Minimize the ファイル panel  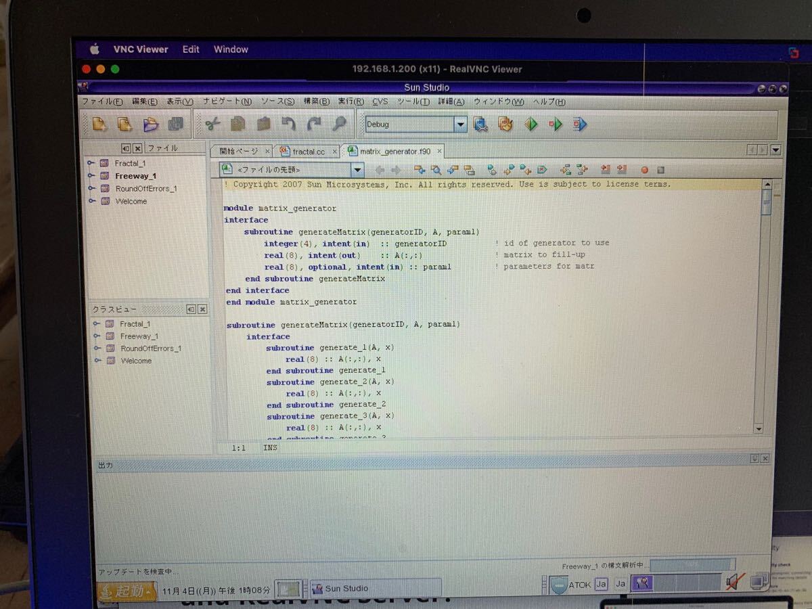tap(127, 148)
